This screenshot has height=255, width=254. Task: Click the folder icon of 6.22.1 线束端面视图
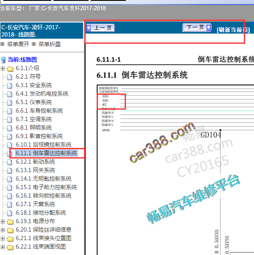point(10,247)
